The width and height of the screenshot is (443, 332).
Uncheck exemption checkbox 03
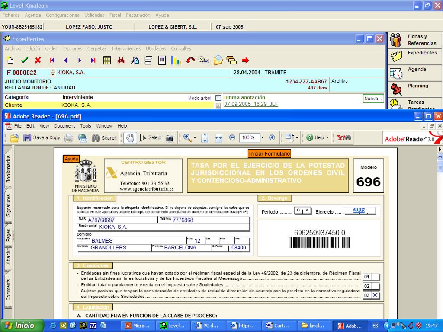click(375, 295)
